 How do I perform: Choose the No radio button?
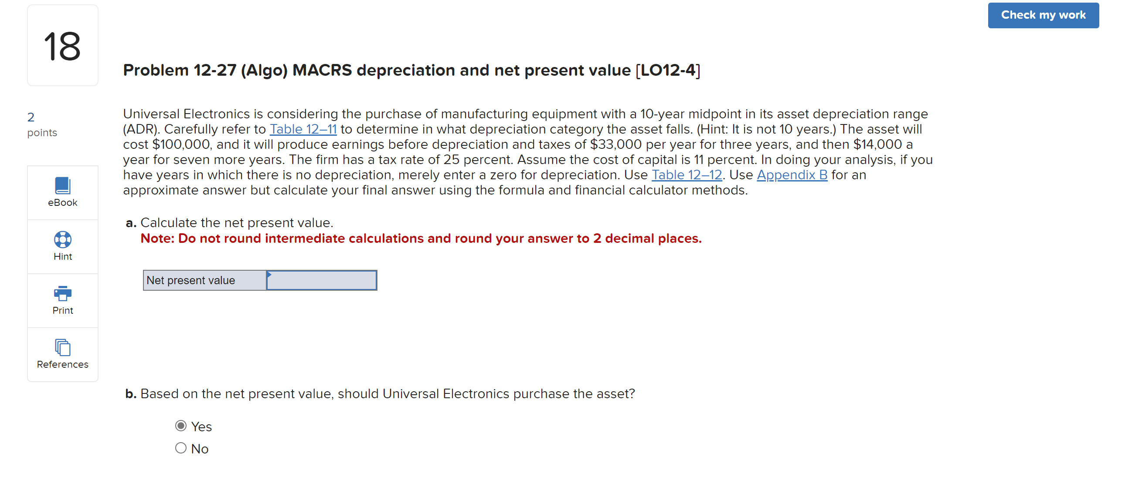click(180, 447)
